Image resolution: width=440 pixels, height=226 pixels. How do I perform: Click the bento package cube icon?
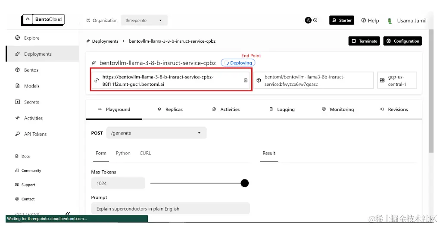(x=259, y=80)
